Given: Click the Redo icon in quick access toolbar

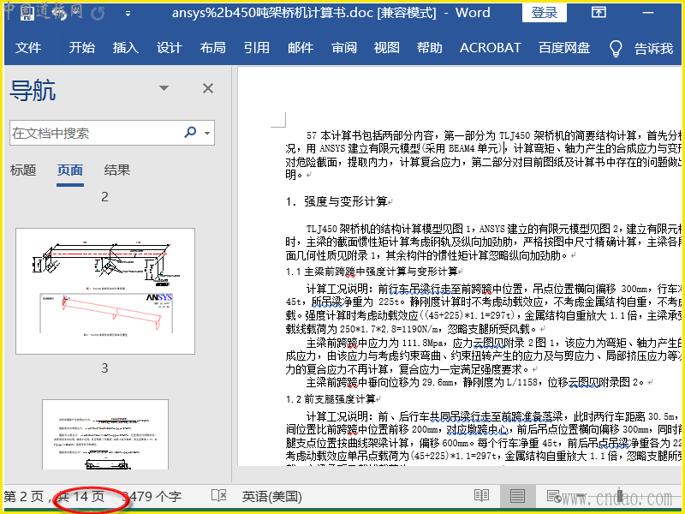Looking at the screenshot, I should [98, 14].
